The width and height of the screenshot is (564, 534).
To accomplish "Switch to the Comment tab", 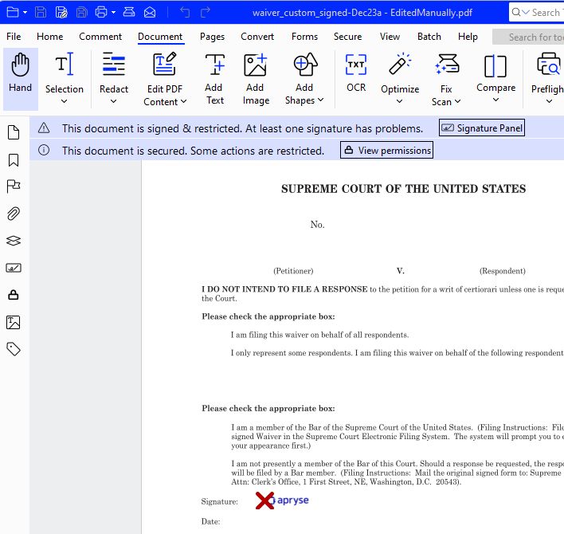I will [100, 37].
